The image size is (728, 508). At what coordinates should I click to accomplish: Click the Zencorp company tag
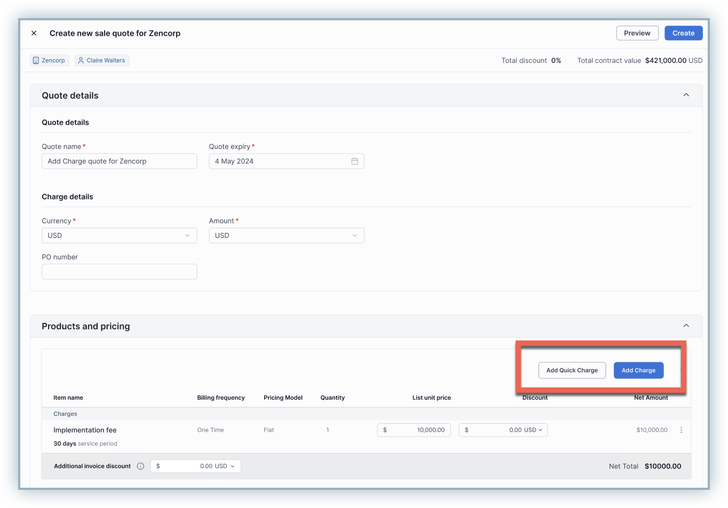49,60
